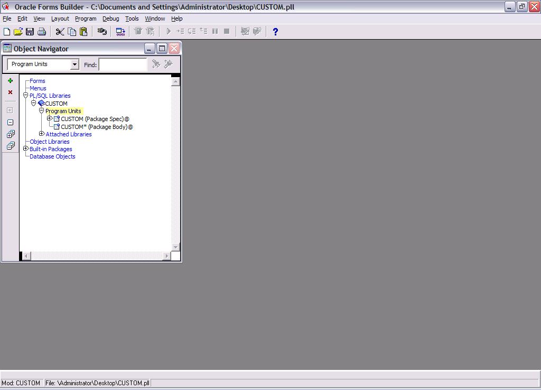Click the Run Form Debug icon
This screenshot has height=390, width=541.
pos(151,32)
